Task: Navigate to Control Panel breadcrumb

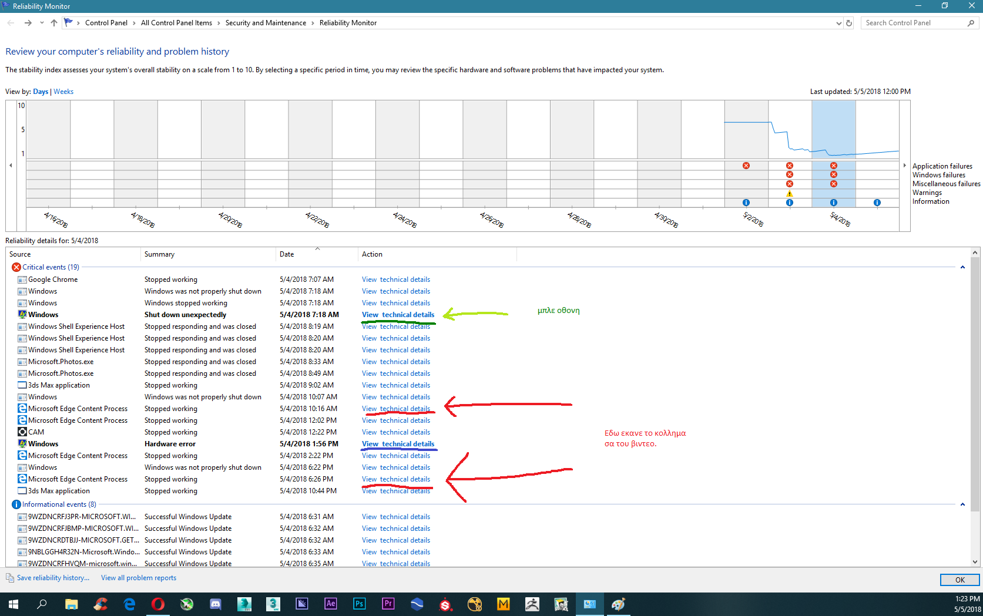Action: tap(106, 23)
